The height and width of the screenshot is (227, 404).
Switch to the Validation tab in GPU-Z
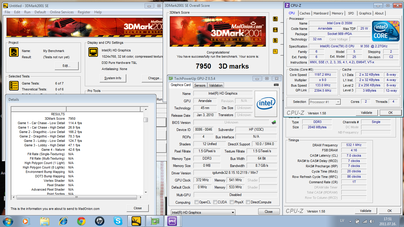(216, 85)
